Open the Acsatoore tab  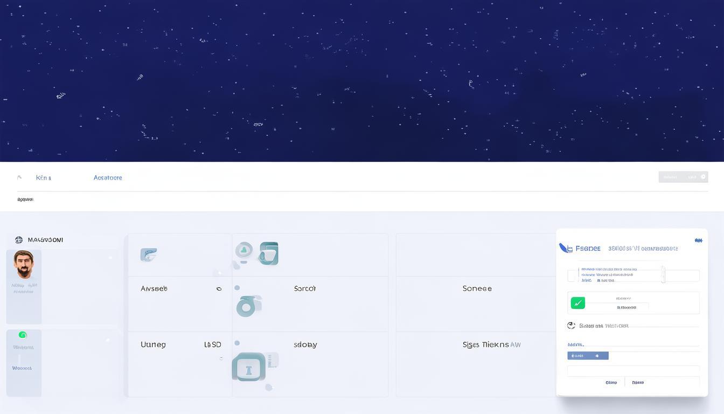(108, 177)
